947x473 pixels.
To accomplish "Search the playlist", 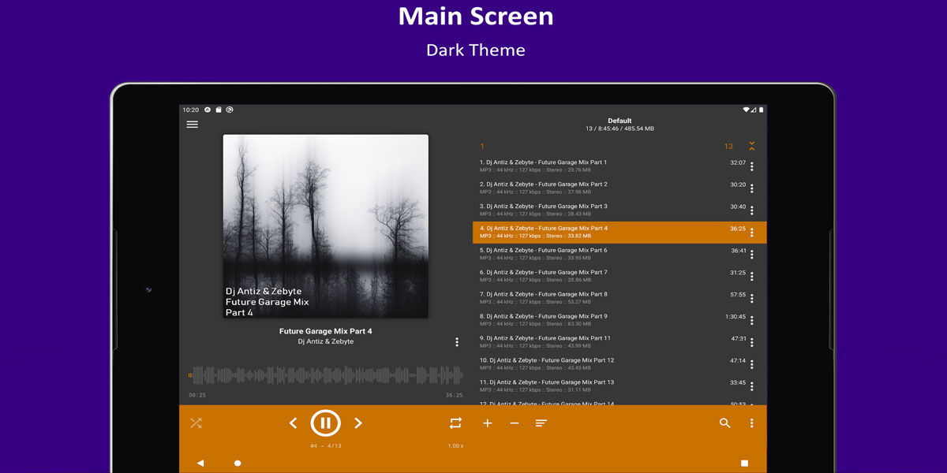I will click(724, 423).
